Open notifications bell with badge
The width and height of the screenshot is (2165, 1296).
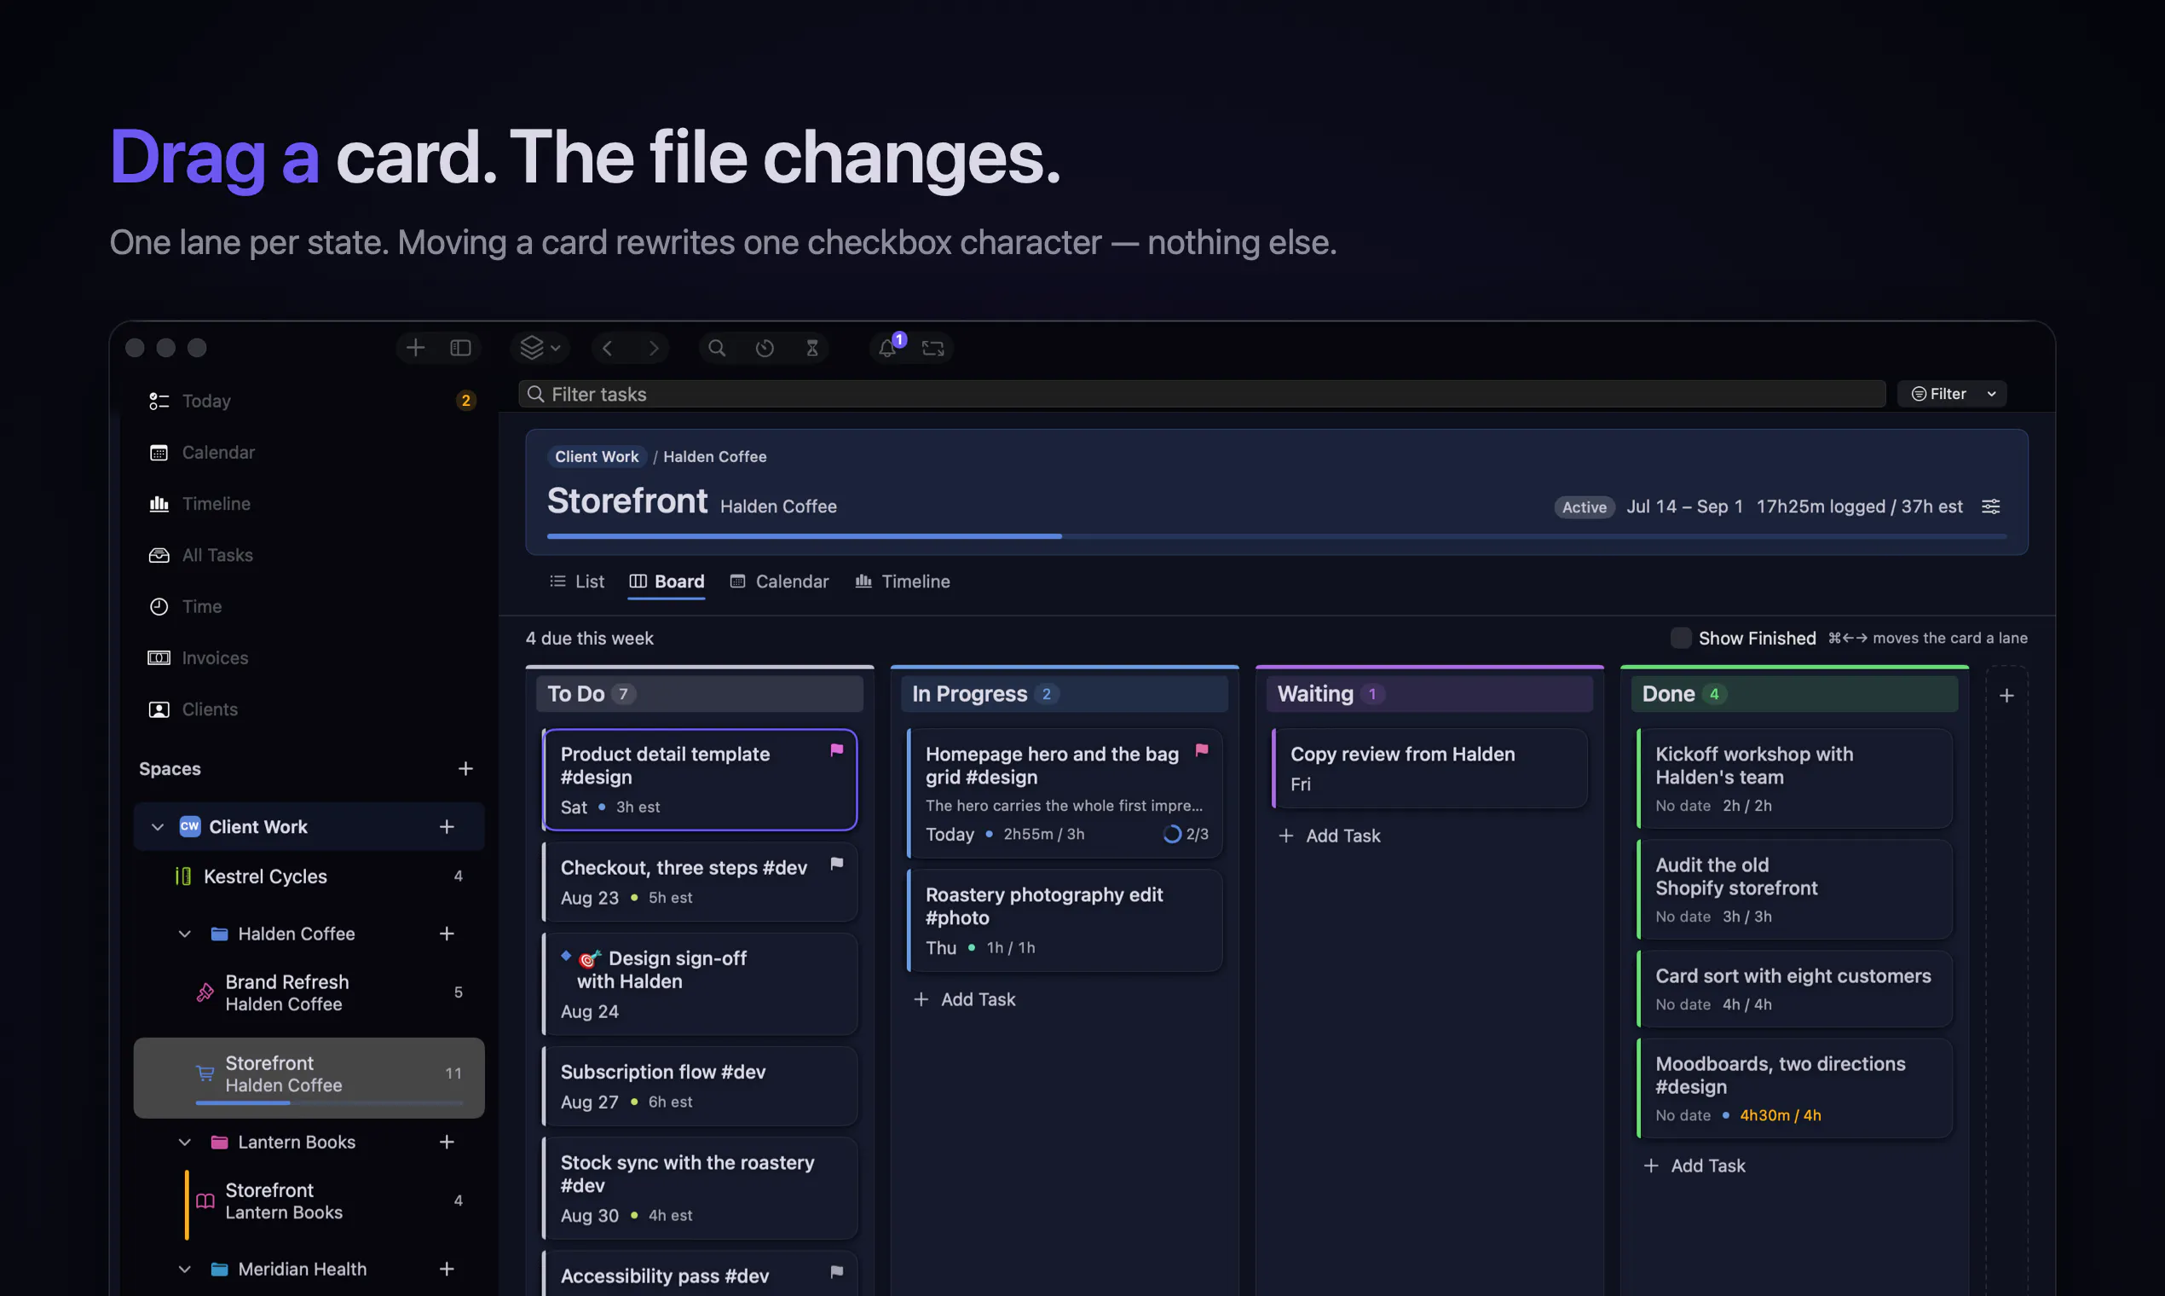point(889,347)
